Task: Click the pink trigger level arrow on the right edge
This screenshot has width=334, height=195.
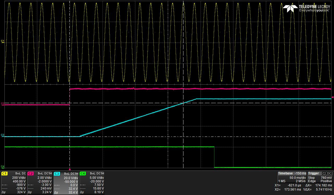Action: click(332, 97)
